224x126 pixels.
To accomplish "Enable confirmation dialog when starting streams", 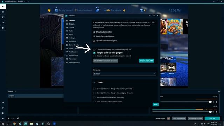I will pos(94,89).
